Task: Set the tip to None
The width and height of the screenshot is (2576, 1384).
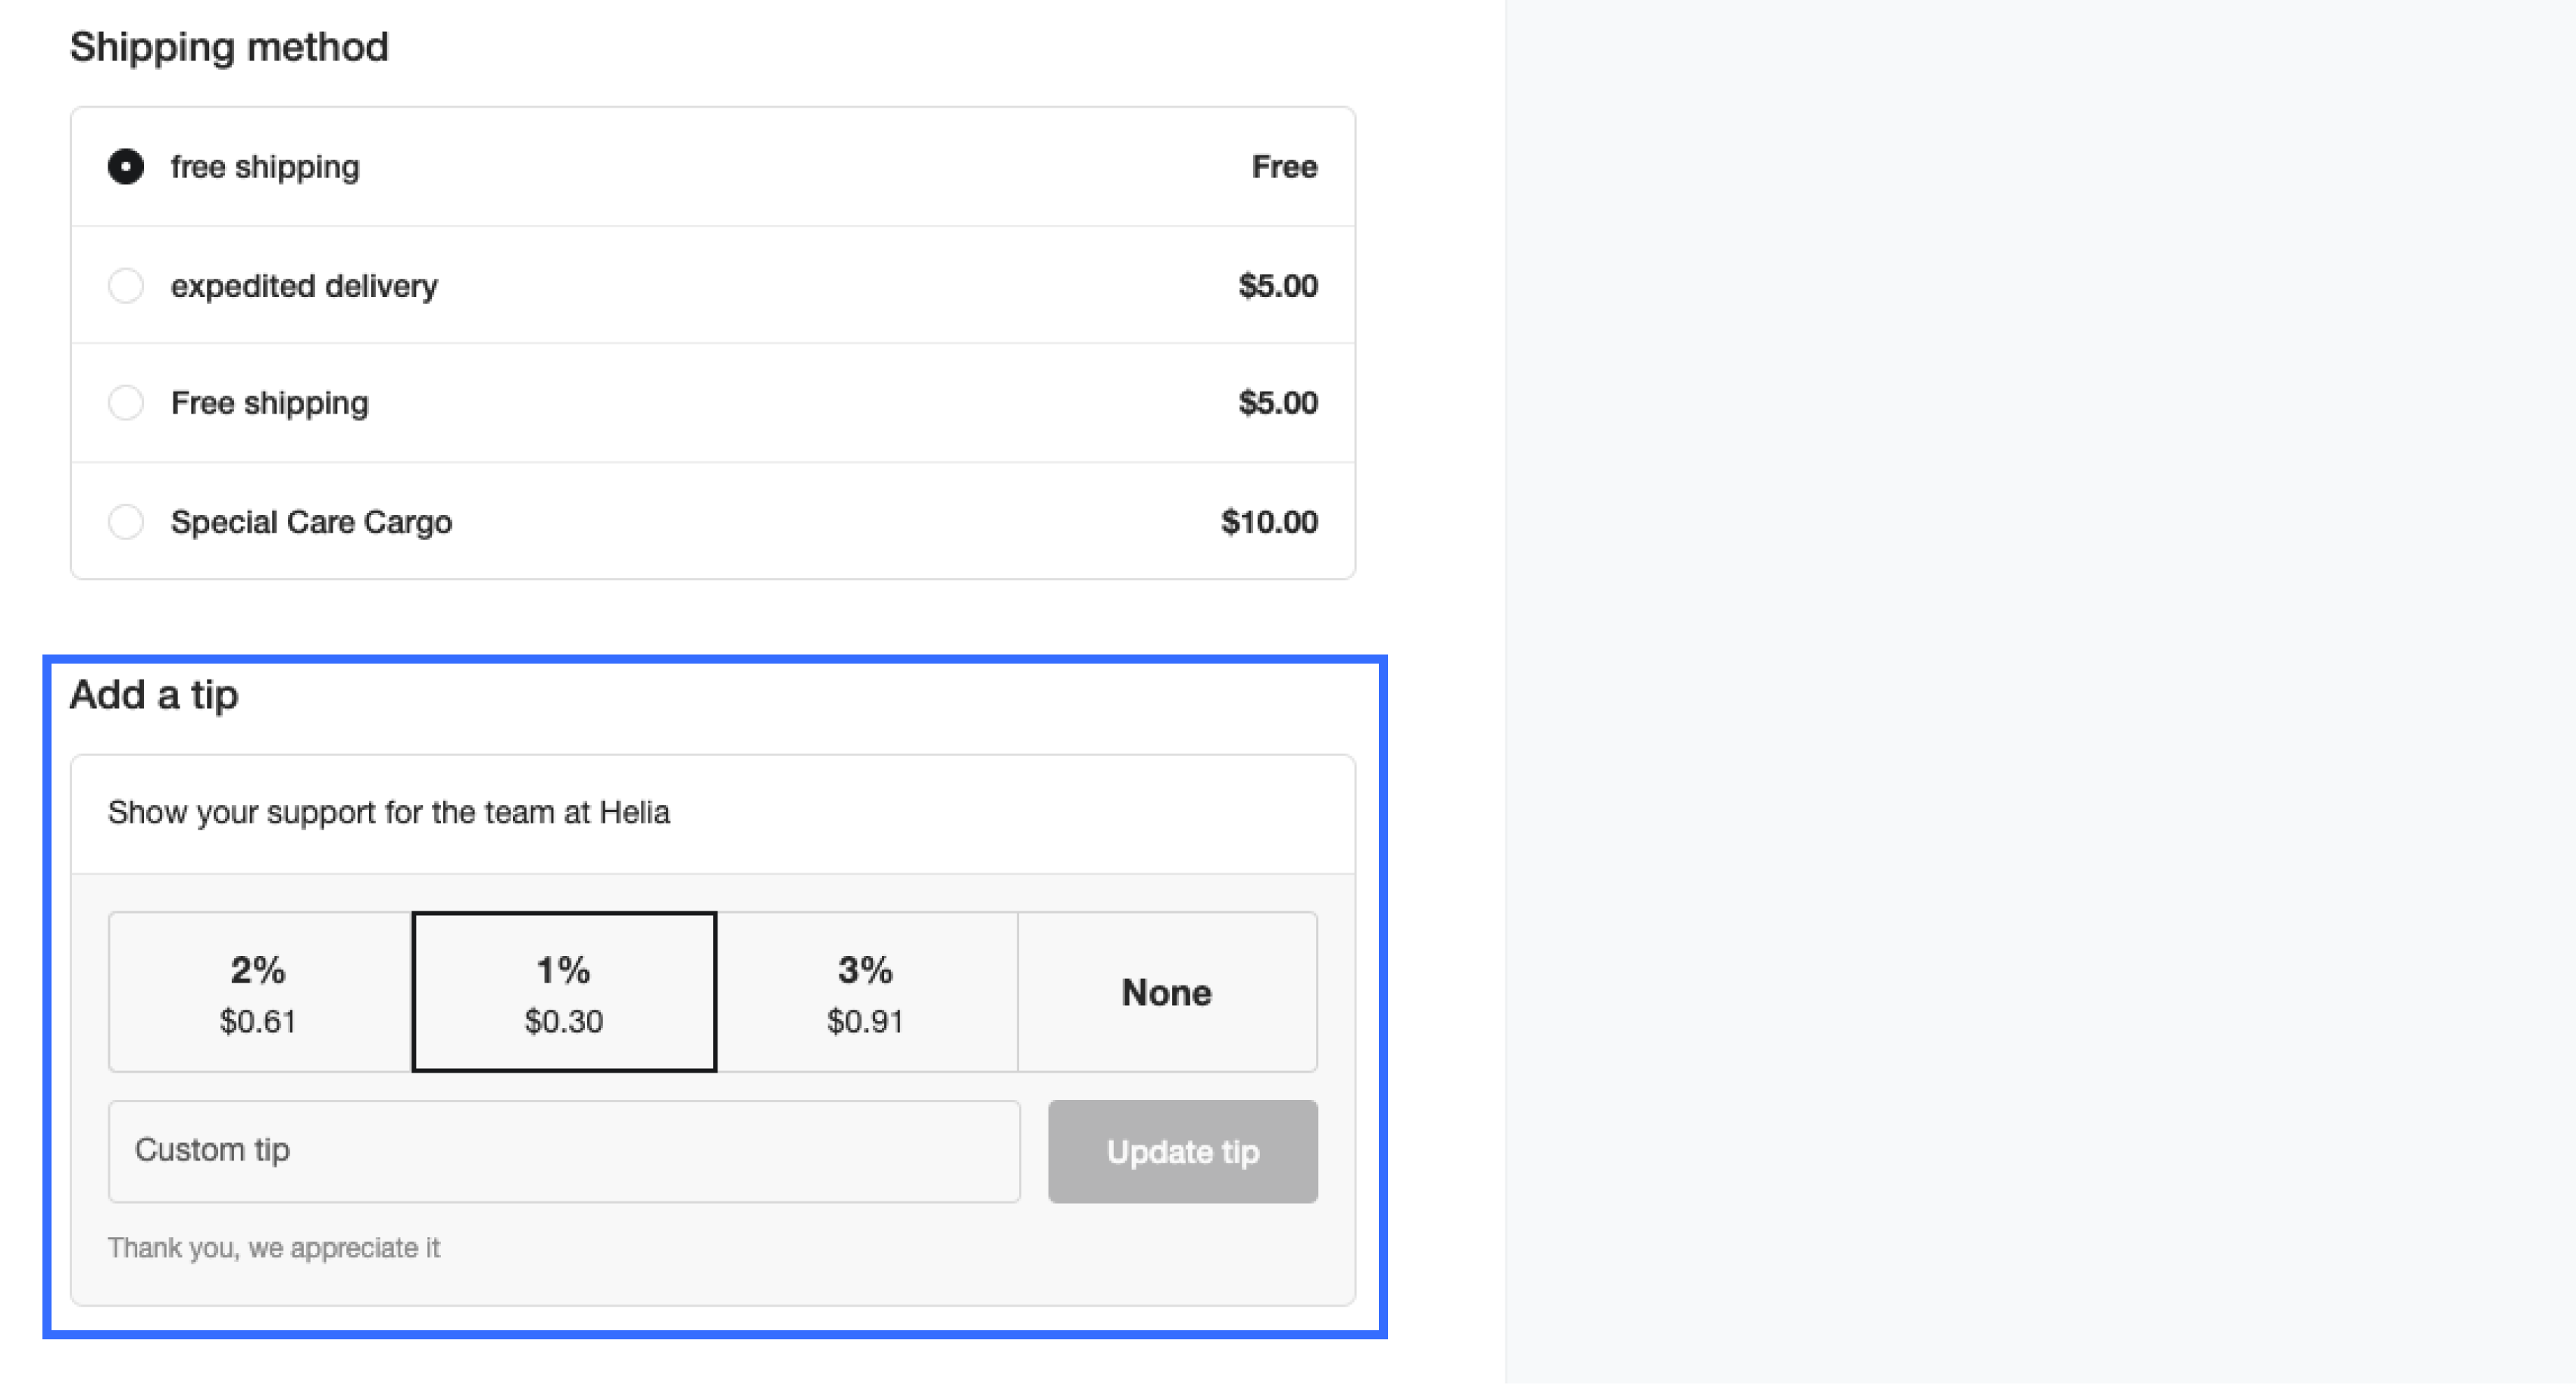Action: [x=1167, y=992]
